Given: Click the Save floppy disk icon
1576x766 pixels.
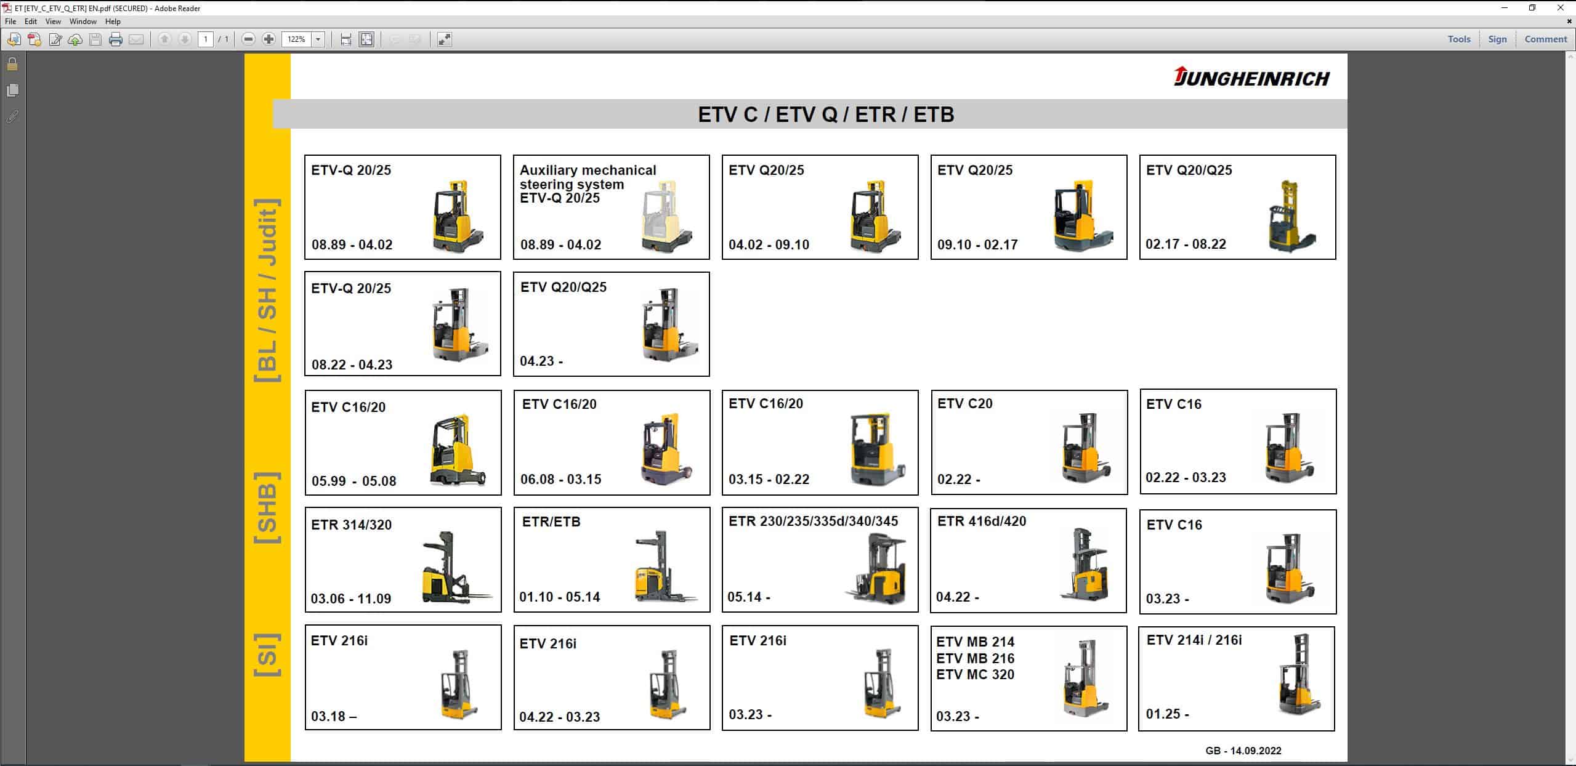Looking at the screenshot, I should point(95,39).
